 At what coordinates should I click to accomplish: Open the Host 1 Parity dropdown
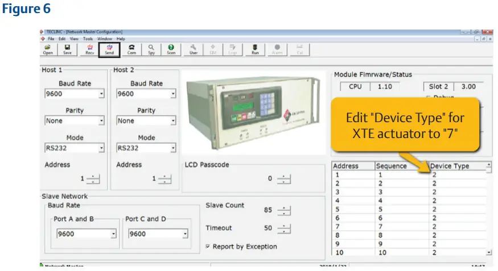coord(101,121)
